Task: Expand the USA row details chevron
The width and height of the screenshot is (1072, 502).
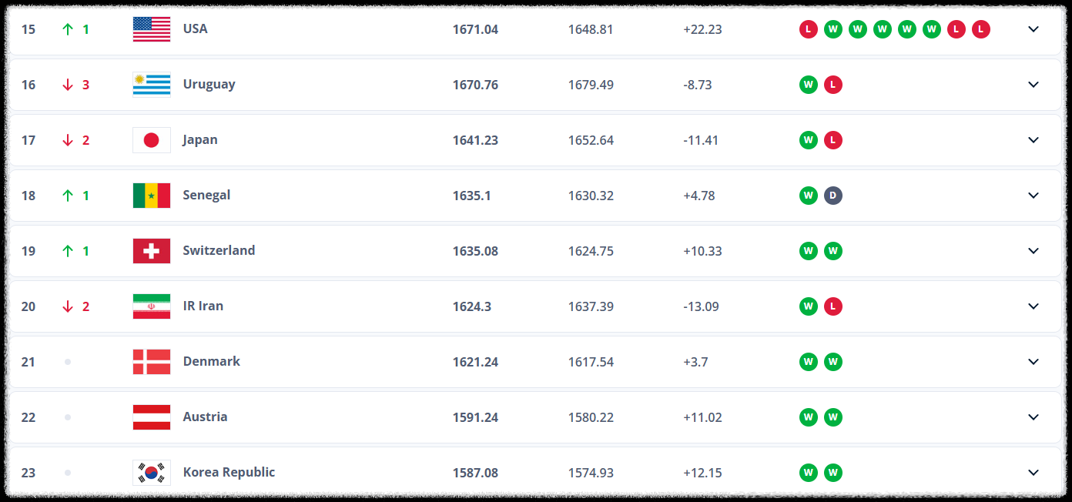Action: click(x=1033, y=29)
